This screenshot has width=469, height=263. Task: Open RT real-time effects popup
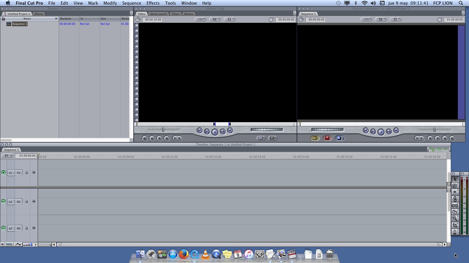(8, 156)
